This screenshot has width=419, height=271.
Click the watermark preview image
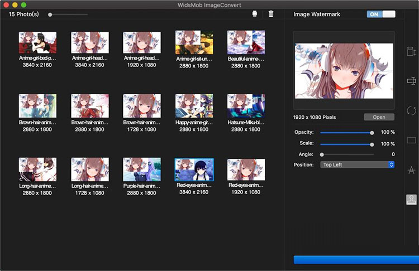tap(344, 71)
